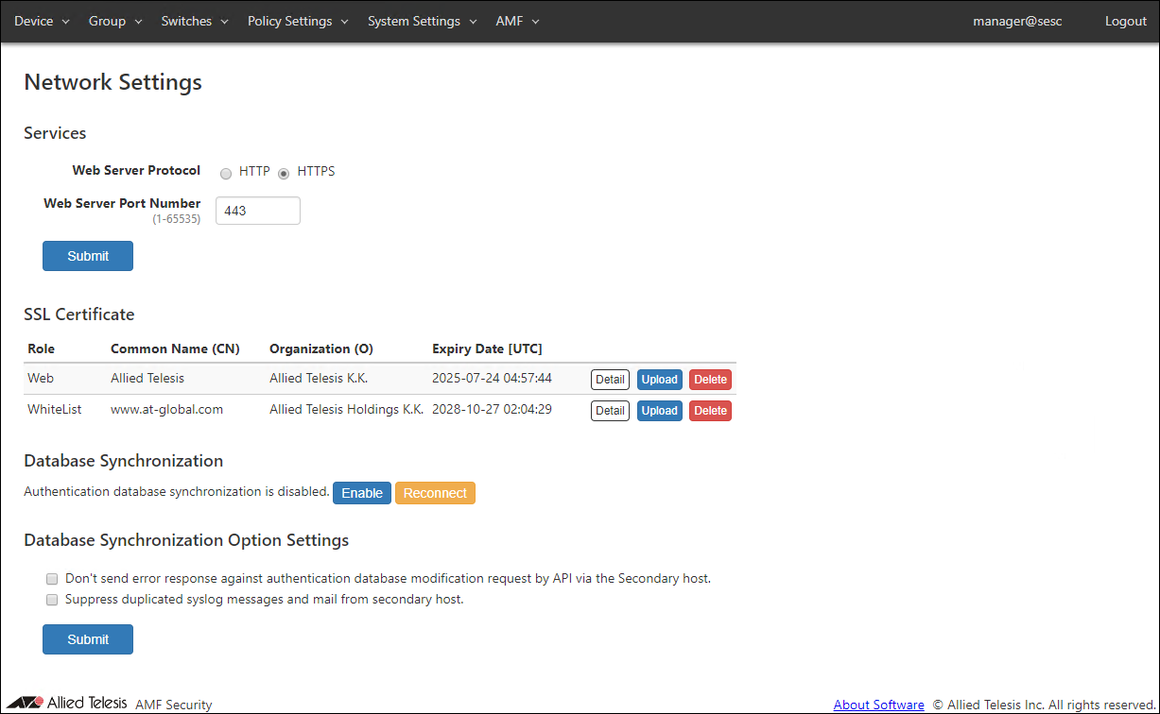Enable 'Don't send error response' checkbox
1160x714 pixels.
[x=53, y=579]
